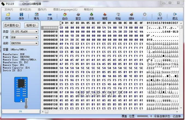Click the 读取 (Read) chip icon
This screenshot has height=120, width=186.
(x=91, y=14)
